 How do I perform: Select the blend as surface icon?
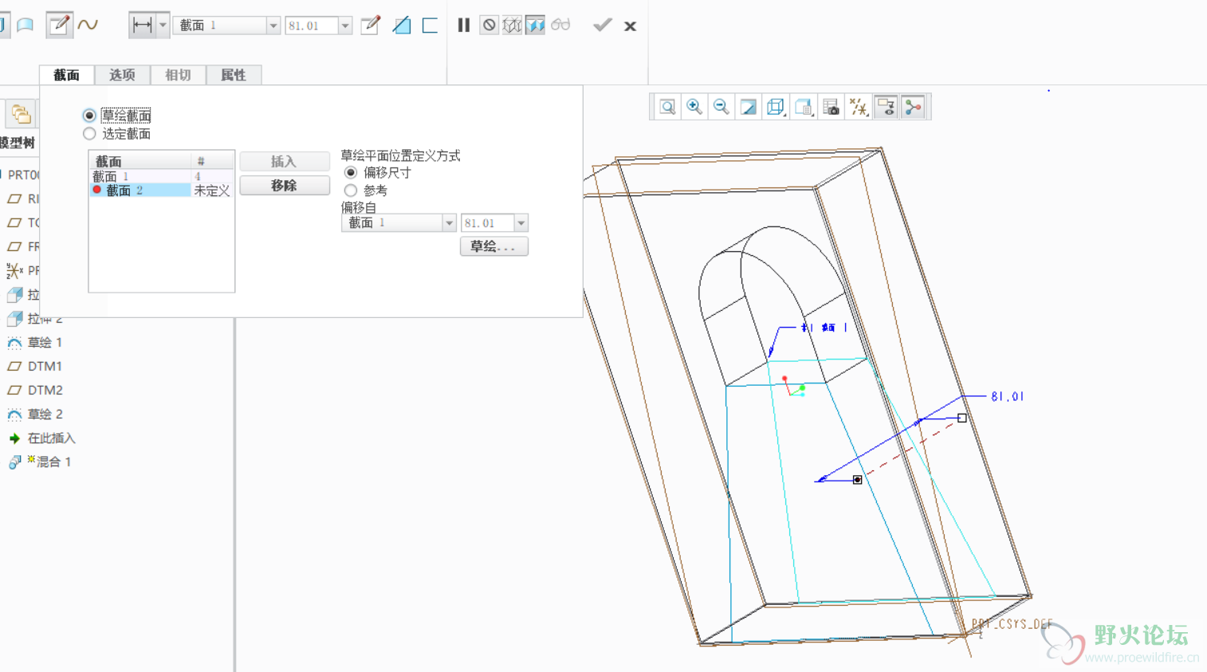pos(25,25)
